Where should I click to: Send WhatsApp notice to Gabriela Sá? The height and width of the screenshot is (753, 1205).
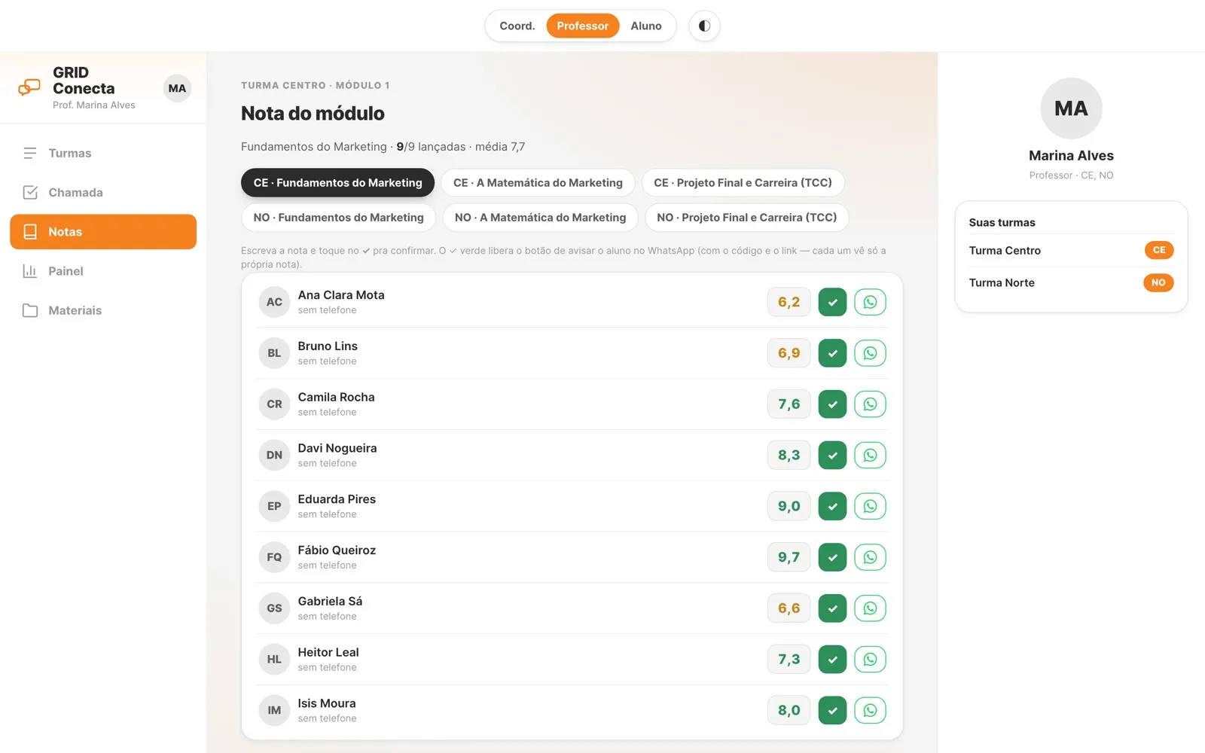pyautogui.click(x=870, y=608)
